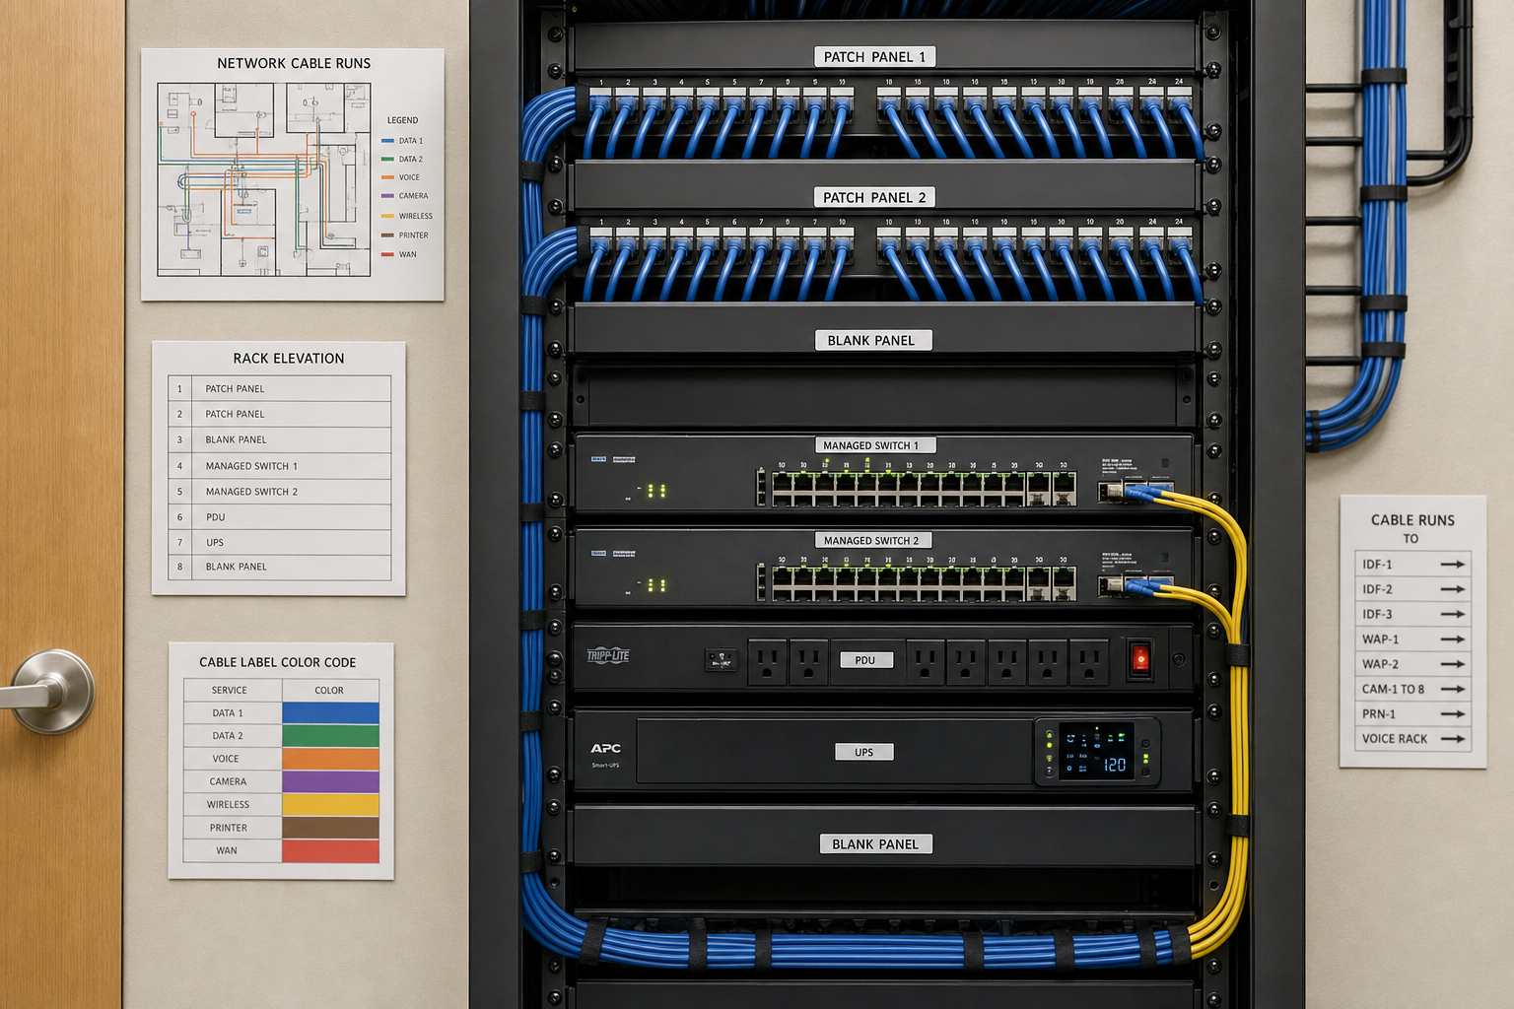Click the green status LEDs on Managed Switch 1

pyautogui.click(x=655, y=490)
